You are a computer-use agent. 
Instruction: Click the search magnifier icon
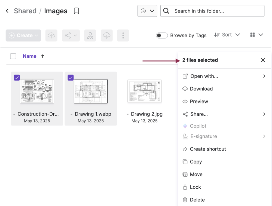[x=166, y=11]
